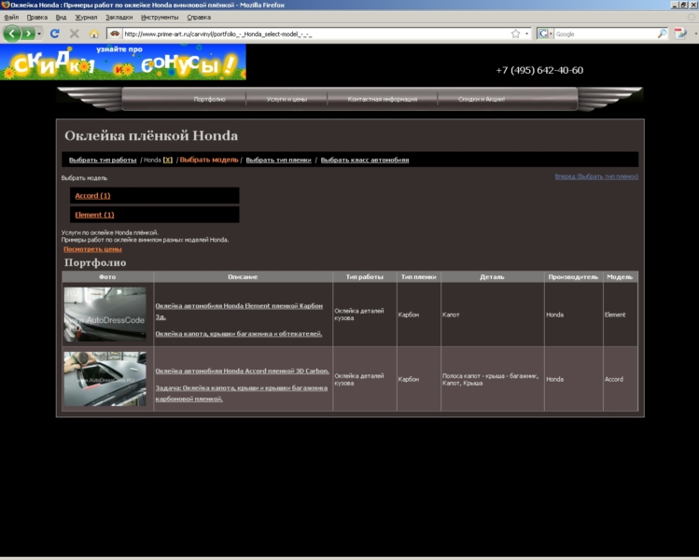699x560 pixels.
Task: Click the Выбрать модель breadcrumb
Action: tap(209, 160)
